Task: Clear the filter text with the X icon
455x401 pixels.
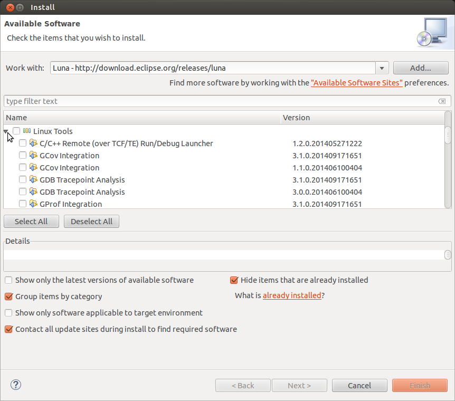Action: pyautogui.click(x=442, y=101)
